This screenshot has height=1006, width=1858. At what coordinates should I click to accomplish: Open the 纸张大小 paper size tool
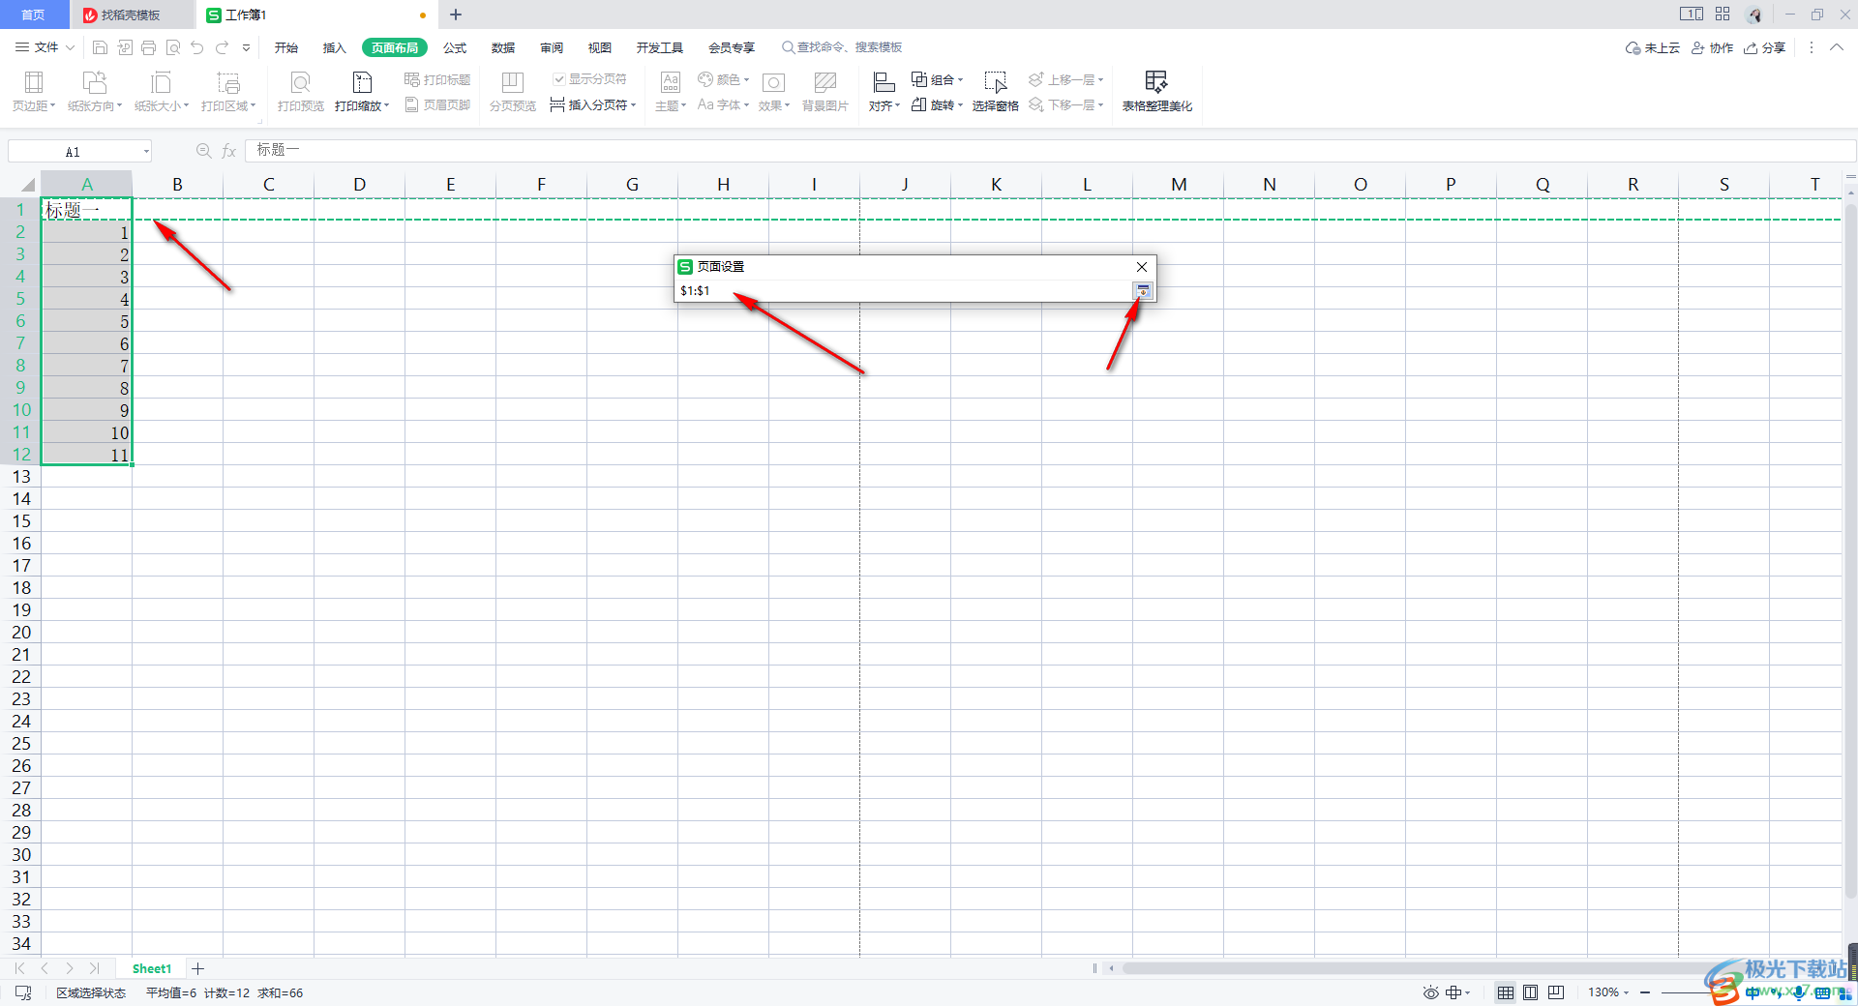click(162, 92)
